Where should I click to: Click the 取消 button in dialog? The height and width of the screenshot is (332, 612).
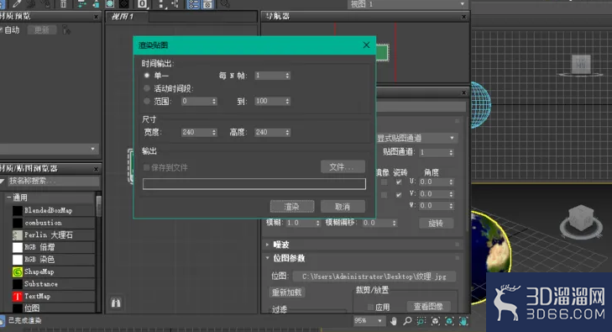tap(343, 207)
